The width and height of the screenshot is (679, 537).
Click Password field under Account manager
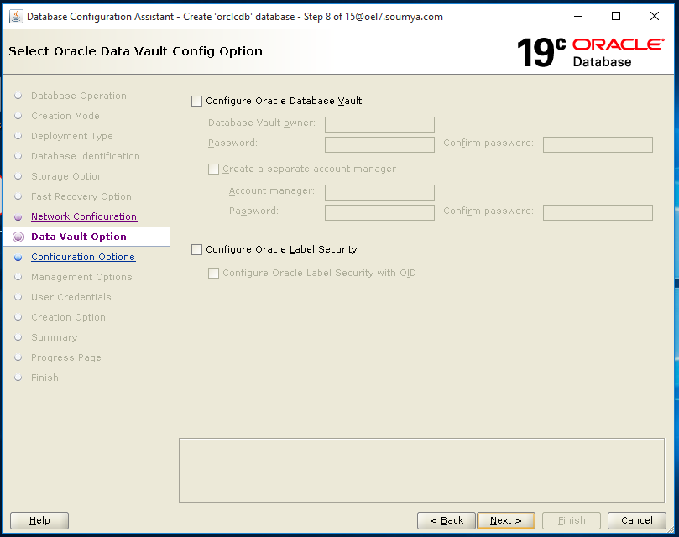379,212
